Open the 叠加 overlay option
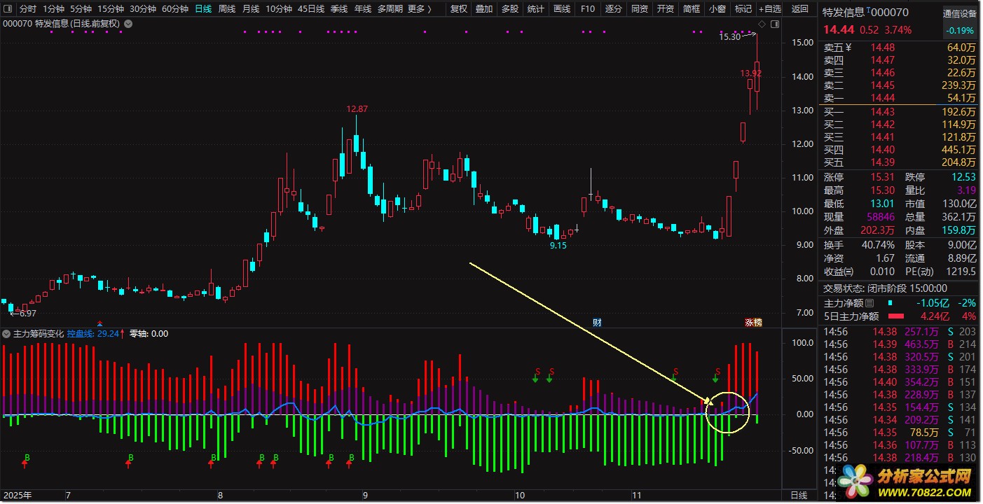Viewport: 983px width, 504px height. click(x=484, y=9)
